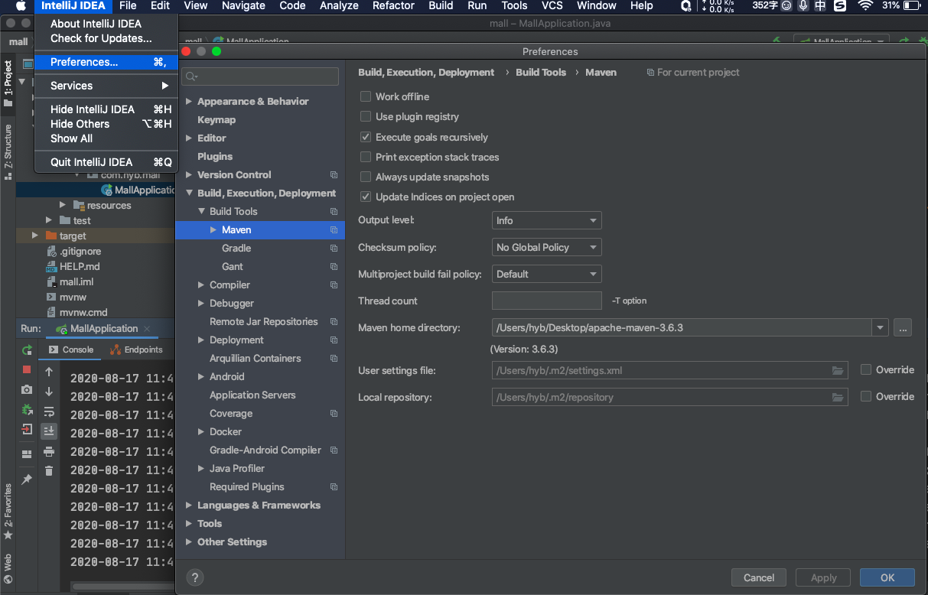Click the camera thread-dump icon
The image size is (928, 595).
[27, 389]
